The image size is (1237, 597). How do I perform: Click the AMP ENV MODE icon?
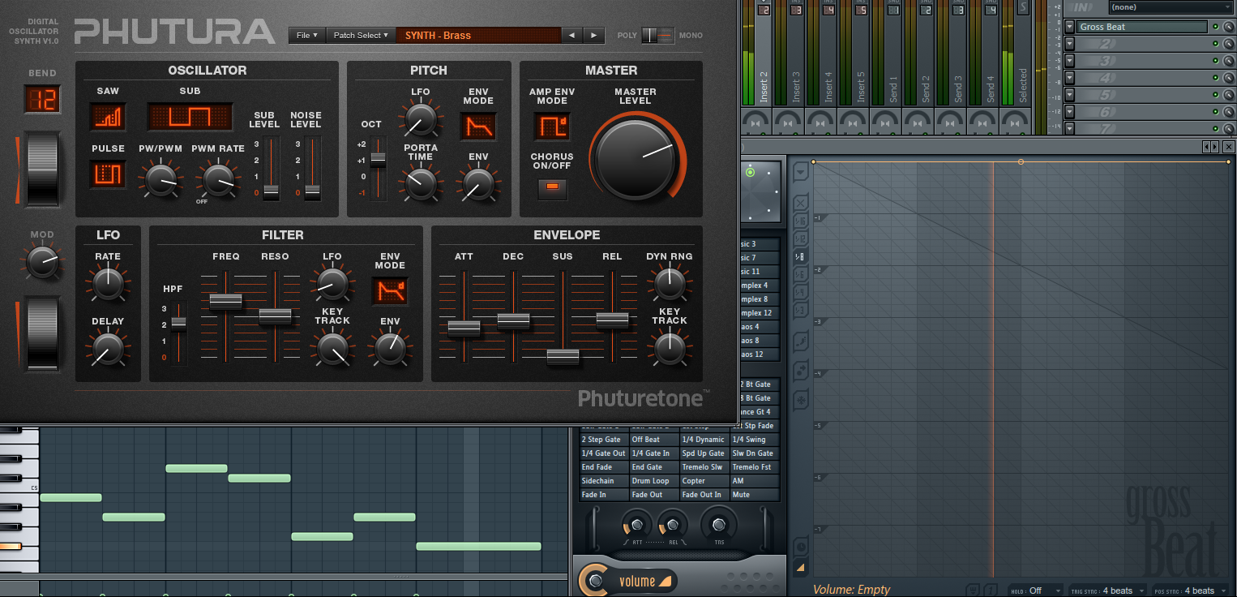point(551,126)
